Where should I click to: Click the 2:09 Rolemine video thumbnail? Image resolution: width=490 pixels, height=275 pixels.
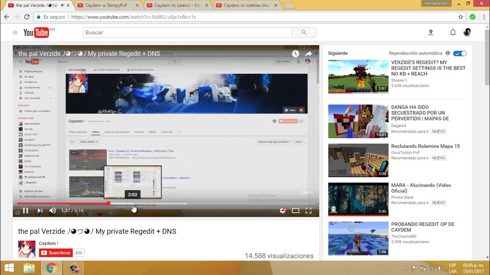pyautogui.click(x=358, y=160)
